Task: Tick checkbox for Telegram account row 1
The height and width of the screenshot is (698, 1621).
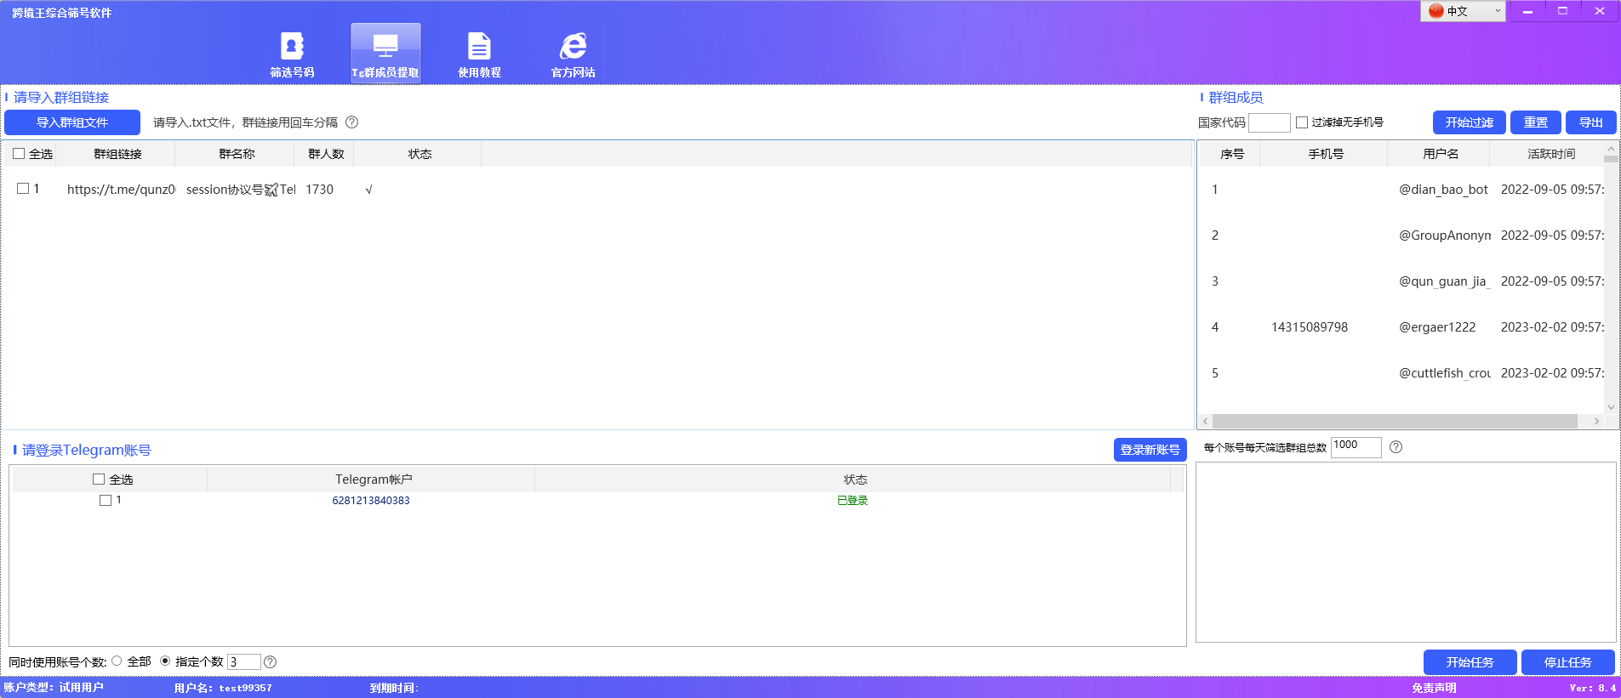Action: [x=106, y=501]
